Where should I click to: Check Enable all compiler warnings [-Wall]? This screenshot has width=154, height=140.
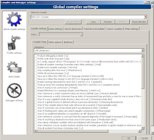(x=35, y=64)
